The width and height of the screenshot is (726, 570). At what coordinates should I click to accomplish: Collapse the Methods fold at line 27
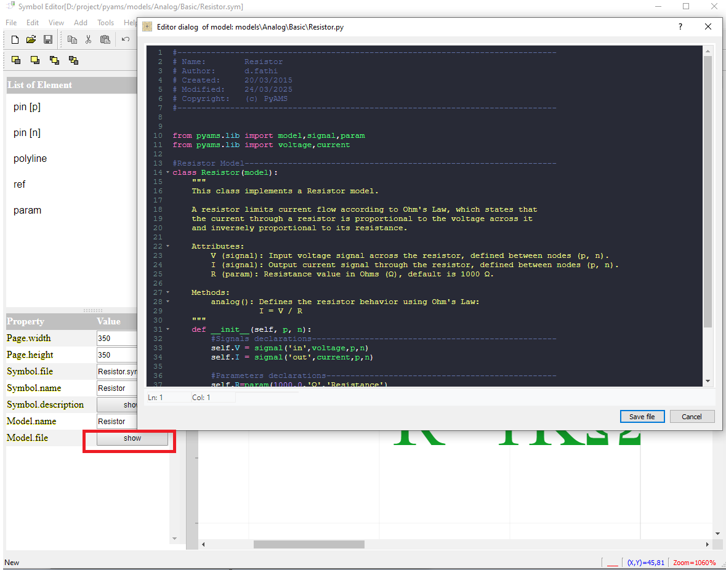167,292
